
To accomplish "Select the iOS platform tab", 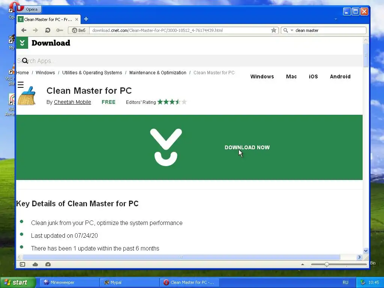I will (313, 76).
